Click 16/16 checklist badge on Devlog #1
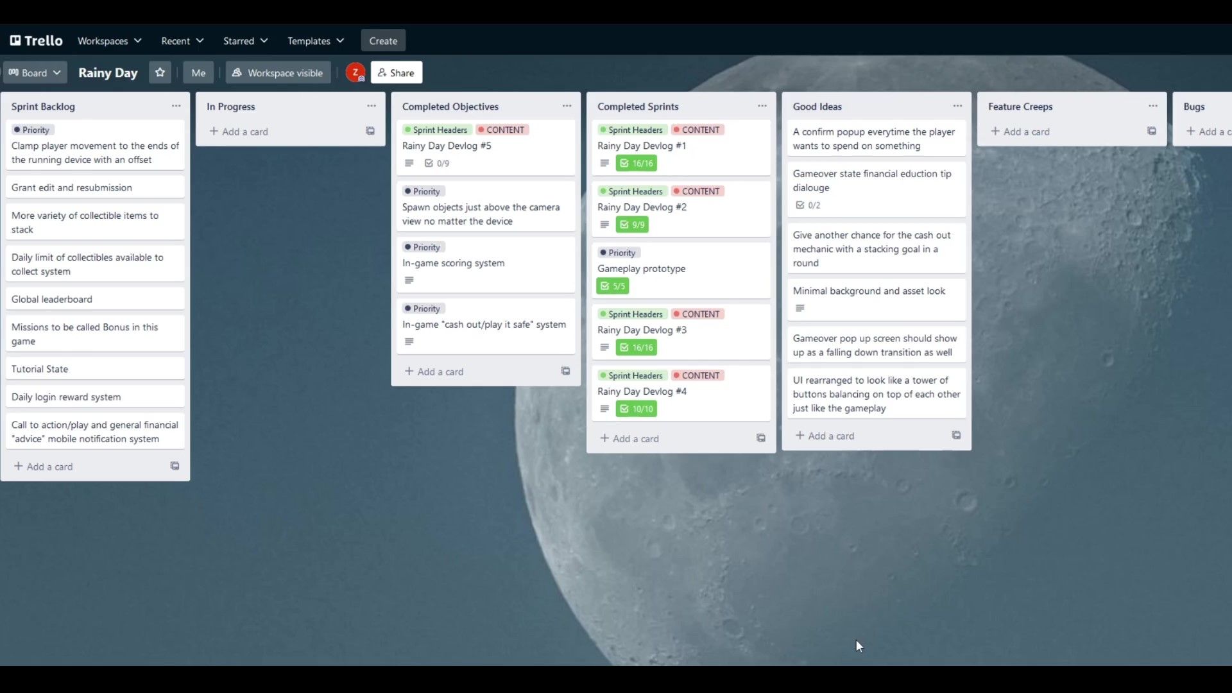Screen dimensions: 1232x693 637,164
